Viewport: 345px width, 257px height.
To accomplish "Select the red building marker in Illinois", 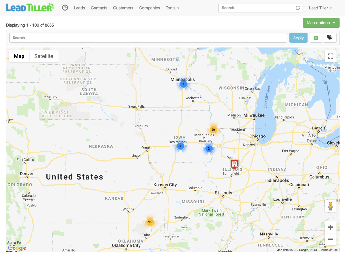I will pos(234,164).
